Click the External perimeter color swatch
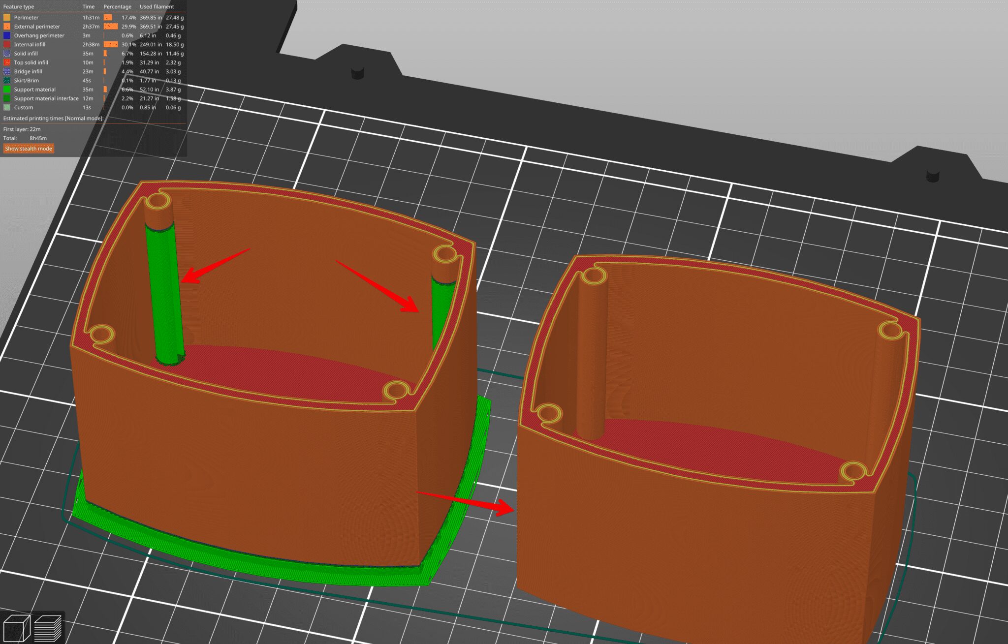 pyautogui.click(x=7, y=27)
